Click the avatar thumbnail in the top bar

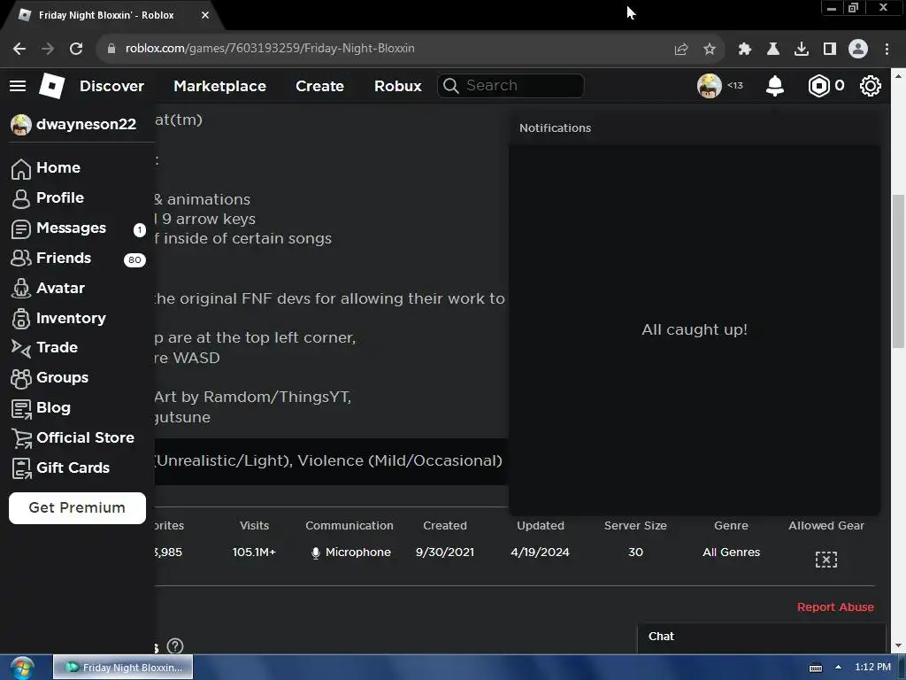[709, 86]
